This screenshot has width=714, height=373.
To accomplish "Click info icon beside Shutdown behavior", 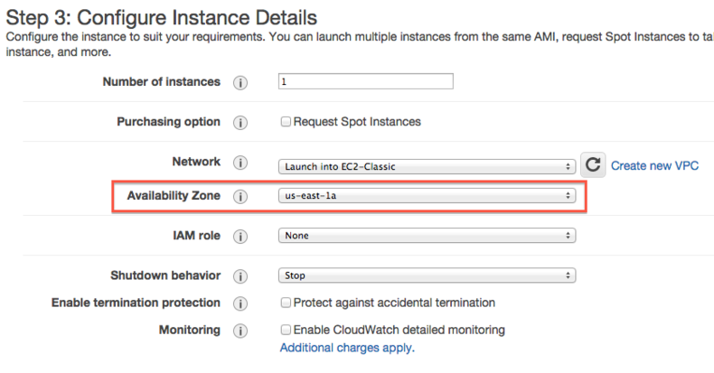I will pos(240,275).
